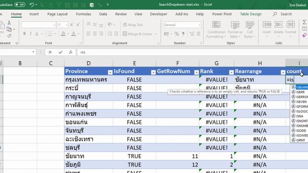Toggle the AutoSave switch
Screen dimensions: 308x173
coord(20,4)
